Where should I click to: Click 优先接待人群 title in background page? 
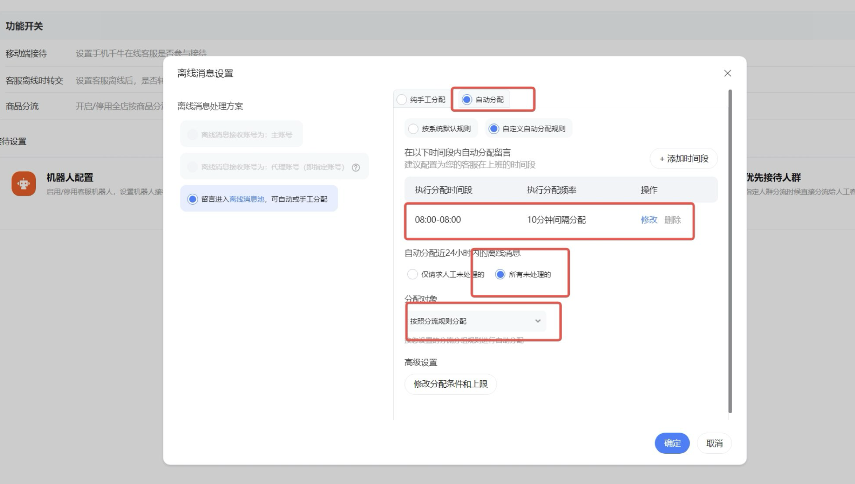(773, 178)
